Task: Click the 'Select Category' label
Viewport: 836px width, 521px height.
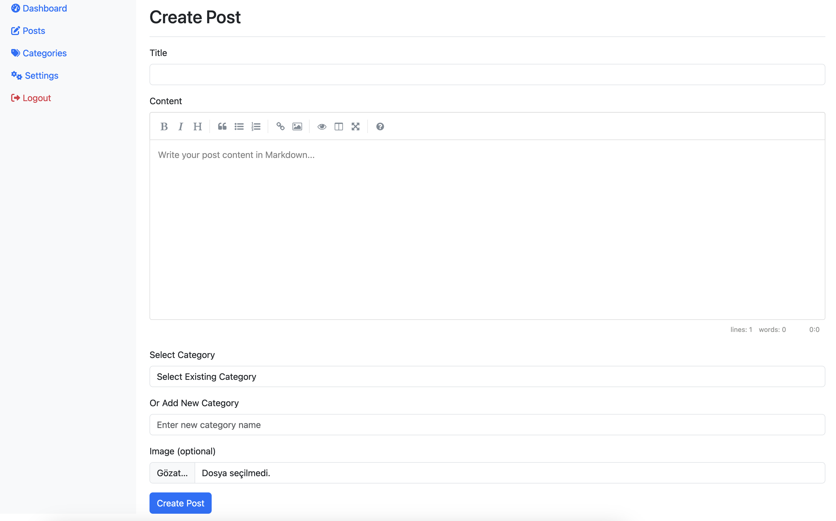Action: (x=182, y=355)
